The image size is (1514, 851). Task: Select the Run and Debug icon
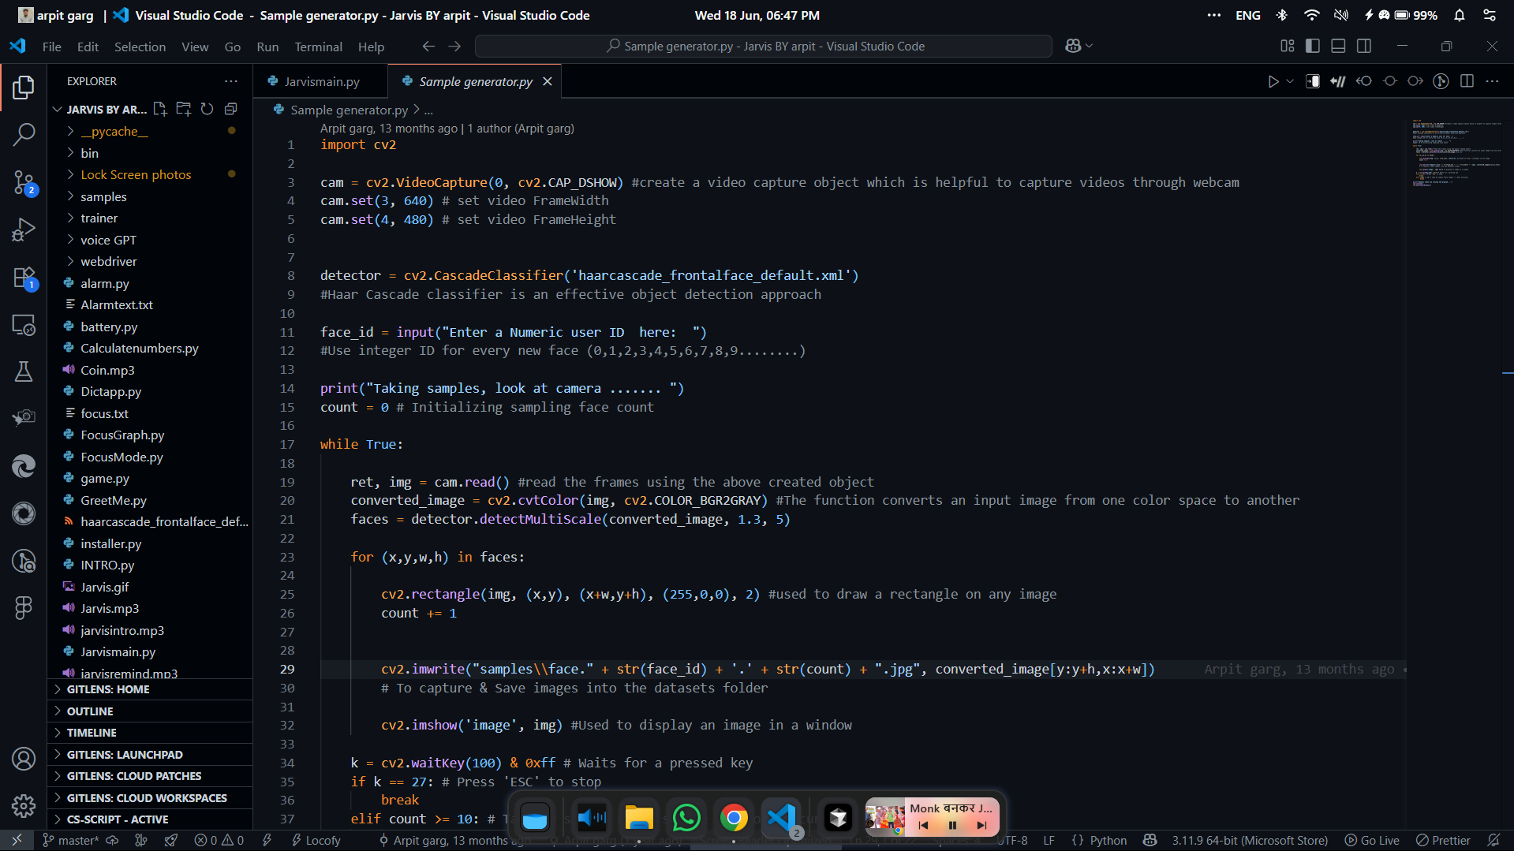click(x=24, y=230)
